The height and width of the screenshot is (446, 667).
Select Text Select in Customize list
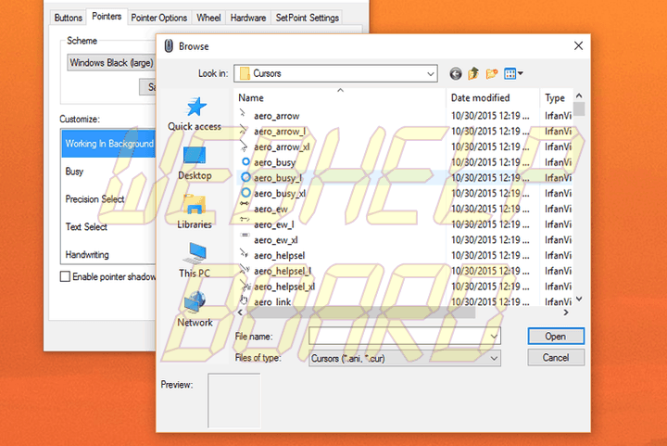(109, 227)
